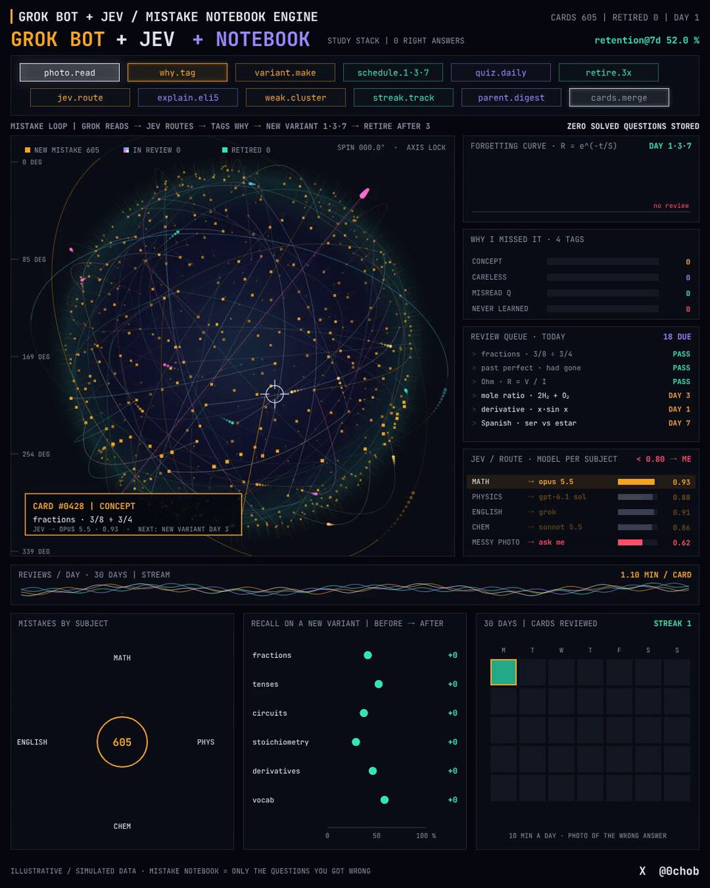Screen dimensions: 710x888
Task: Choose the schedule.1·3·7 chip
Action: pyautogui.click(x=393, y=73)
